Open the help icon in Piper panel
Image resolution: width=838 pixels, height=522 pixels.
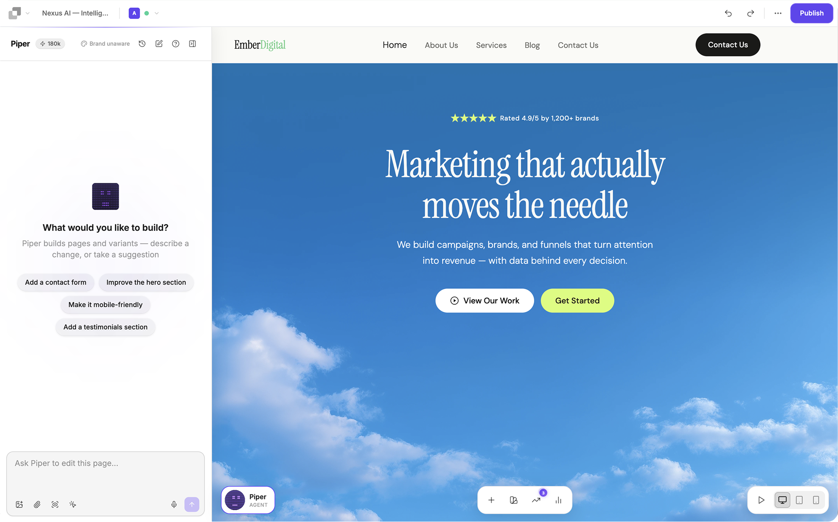click(176, 44)
